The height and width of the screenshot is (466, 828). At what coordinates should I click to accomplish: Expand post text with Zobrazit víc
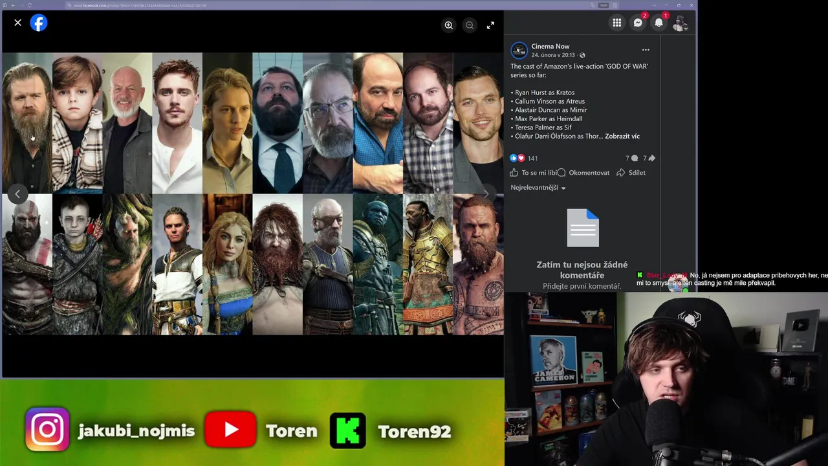pos(622,137)
